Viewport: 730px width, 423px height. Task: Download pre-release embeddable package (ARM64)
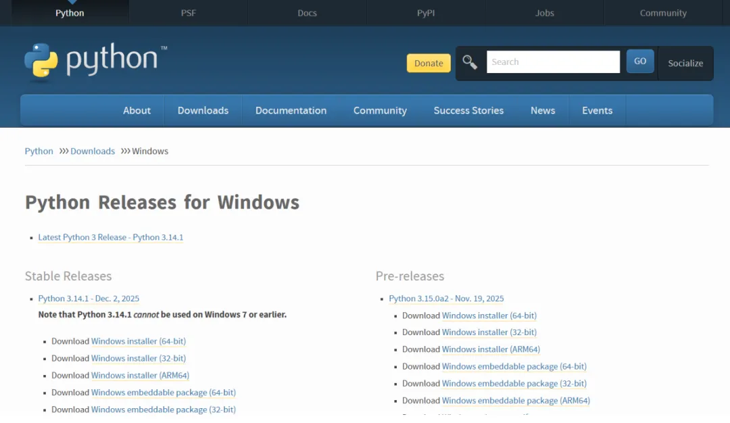coord(516,401)
